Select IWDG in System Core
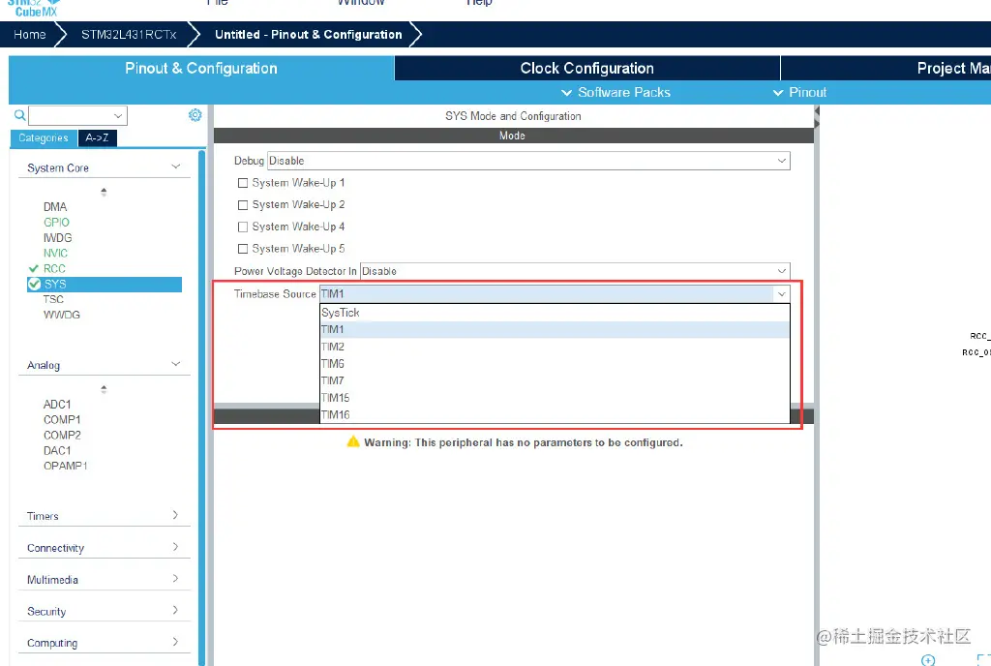Viewport: 991px width, 666px height. point(57,237)
